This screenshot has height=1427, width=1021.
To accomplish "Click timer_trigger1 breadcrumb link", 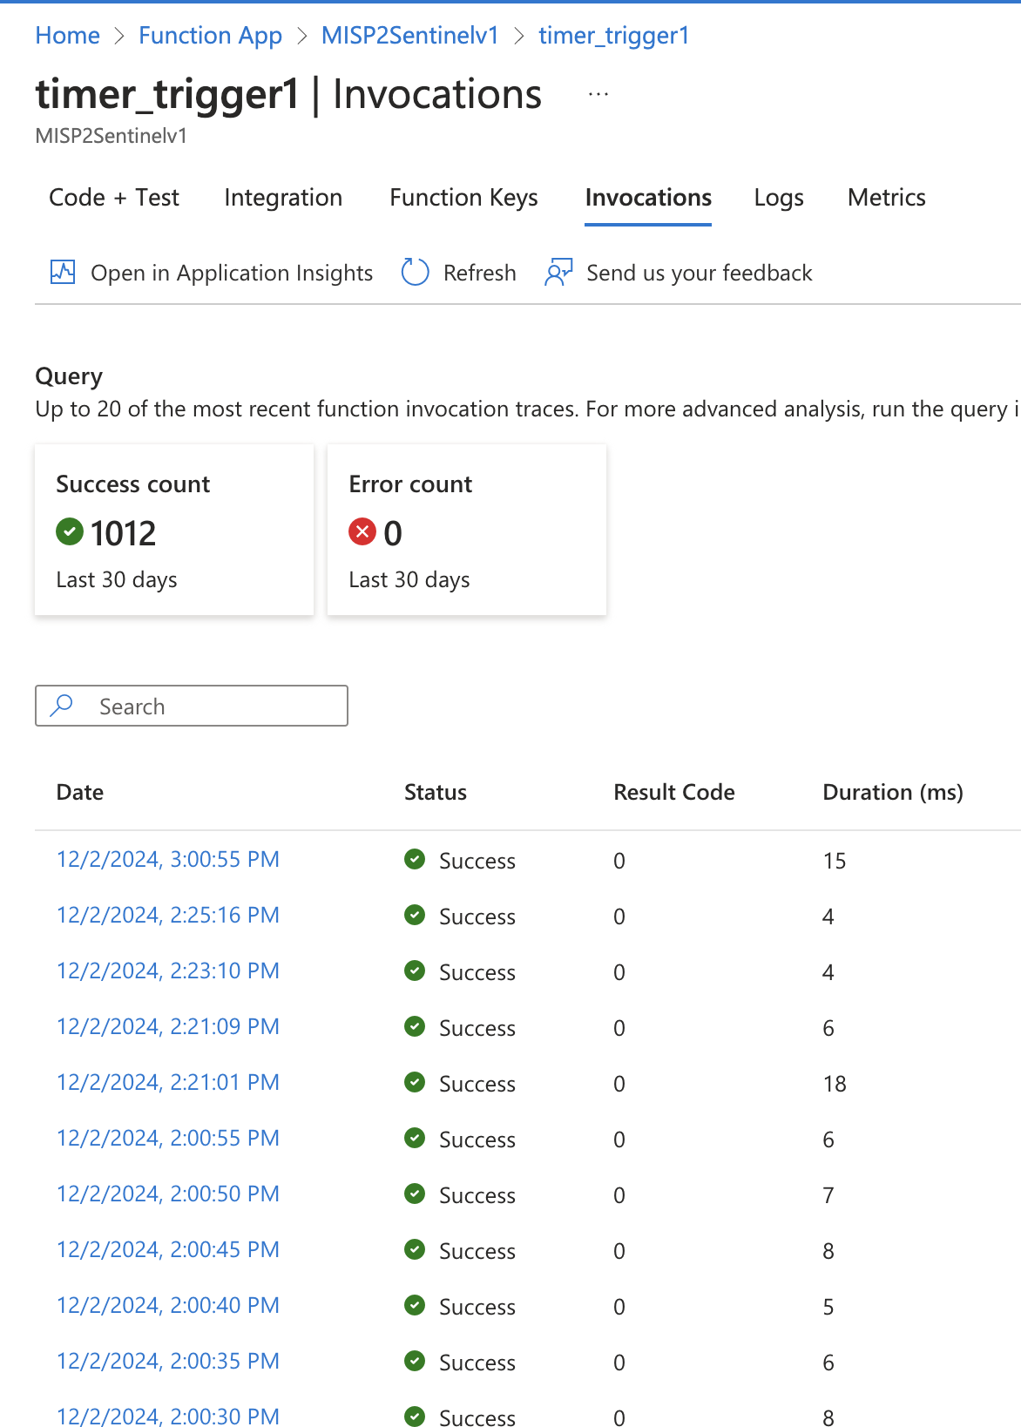I will (x=613, y=36).
